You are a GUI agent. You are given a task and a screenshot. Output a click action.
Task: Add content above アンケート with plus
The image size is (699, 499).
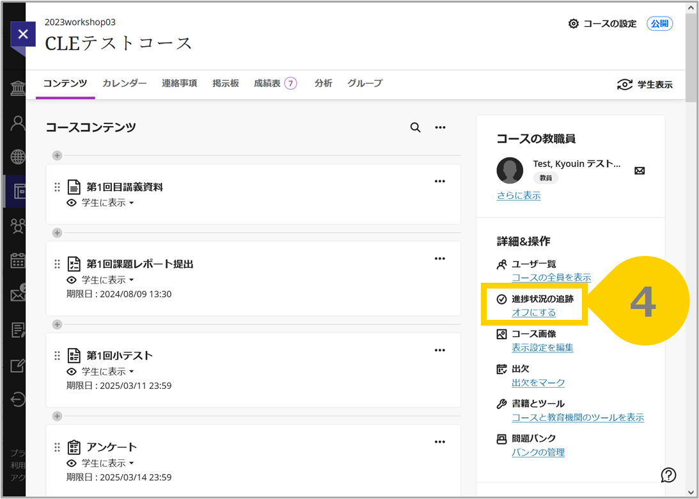57,416
